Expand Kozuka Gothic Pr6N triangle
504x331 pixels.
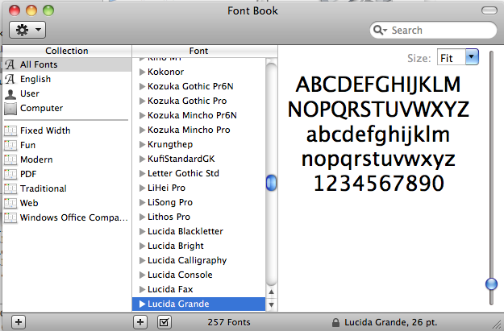click(142, 86)
